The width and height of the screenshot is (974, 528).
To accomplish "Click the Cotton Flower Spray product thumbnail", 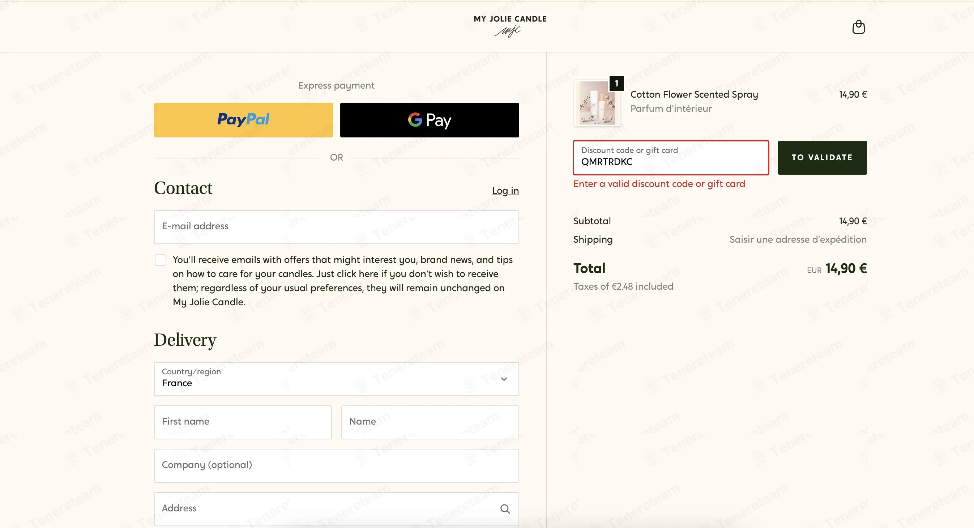I will pyautogui.click(x=597, y=103).
